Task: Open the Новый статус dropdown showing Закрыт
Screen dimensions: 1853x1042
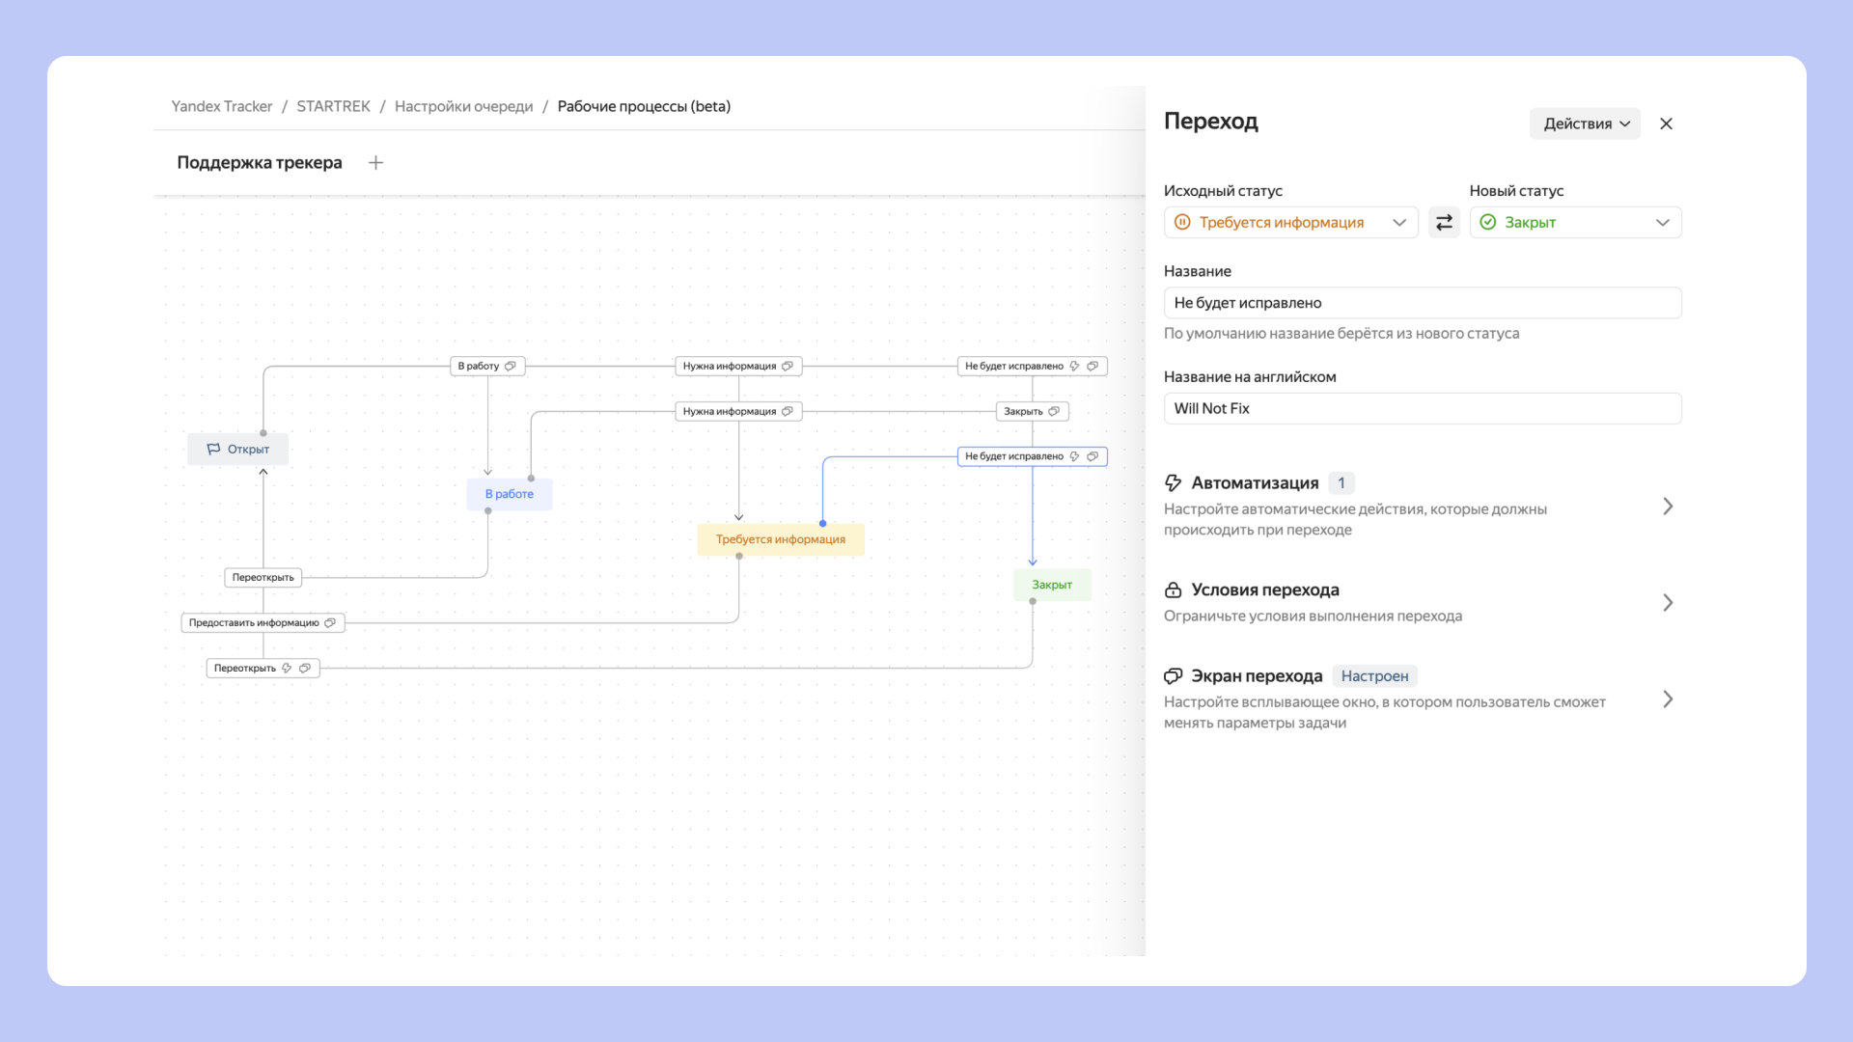Action: [1574, 223]
